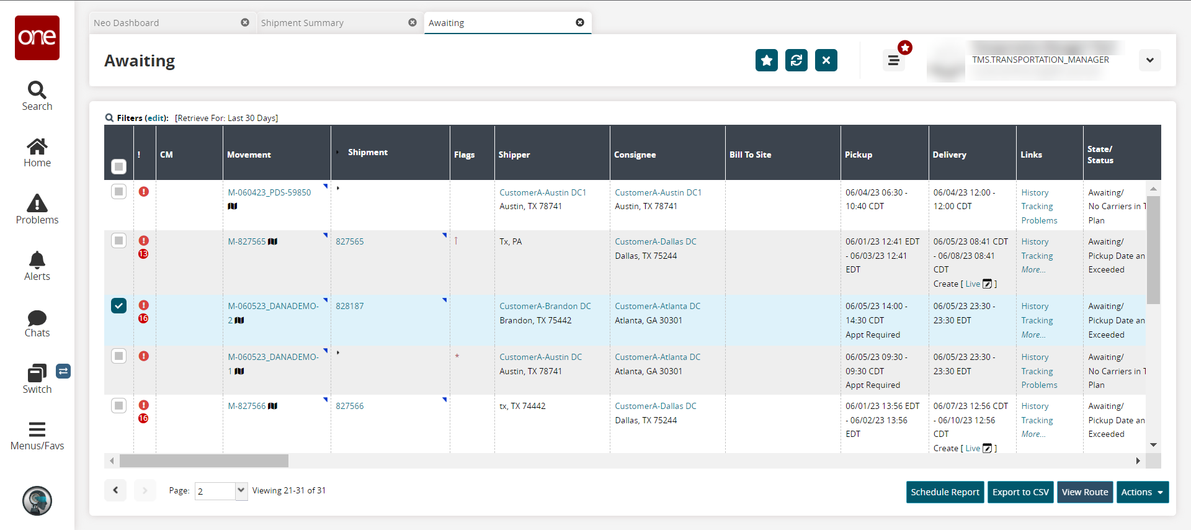Switch to the Neo Dashboard tab
The image size is (1191, 530).
127,23
